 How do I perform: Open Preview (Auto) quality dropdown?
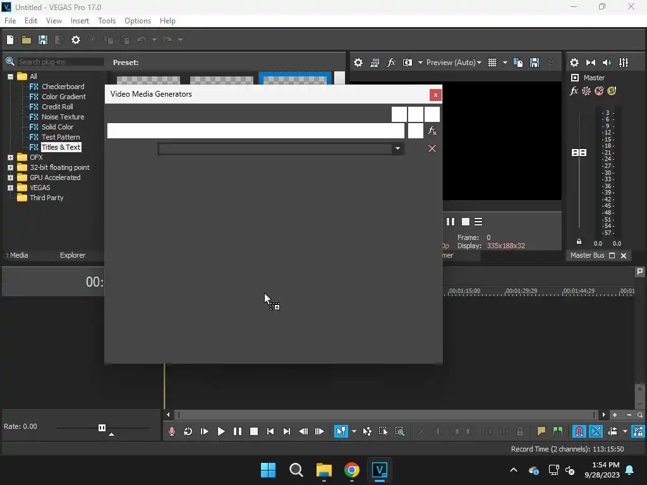(454, 63)
